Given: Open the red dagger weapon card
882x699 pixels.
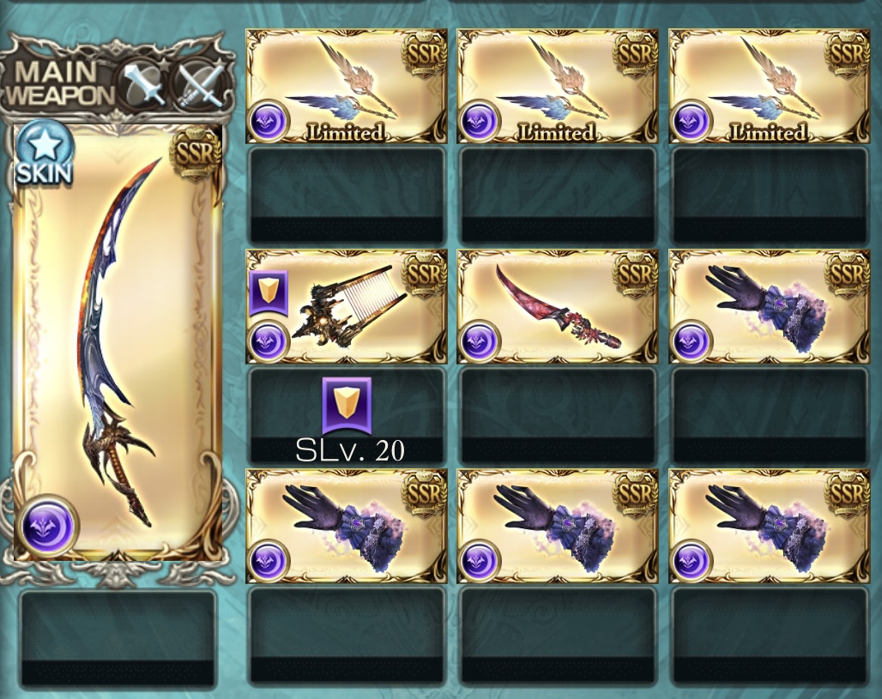Looking at the screenshot, I should (558, 306).
